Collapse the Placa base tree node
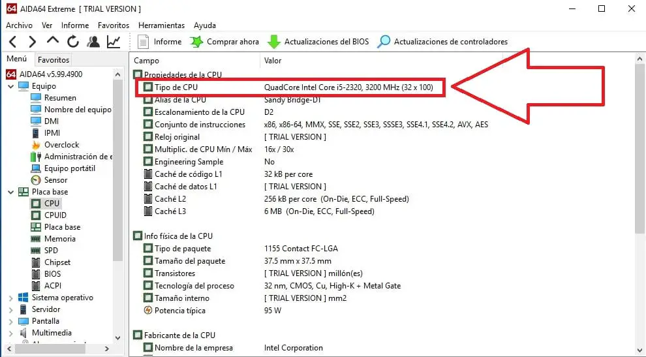The height and width of the screenshot is (357, 646). [11, 192]
